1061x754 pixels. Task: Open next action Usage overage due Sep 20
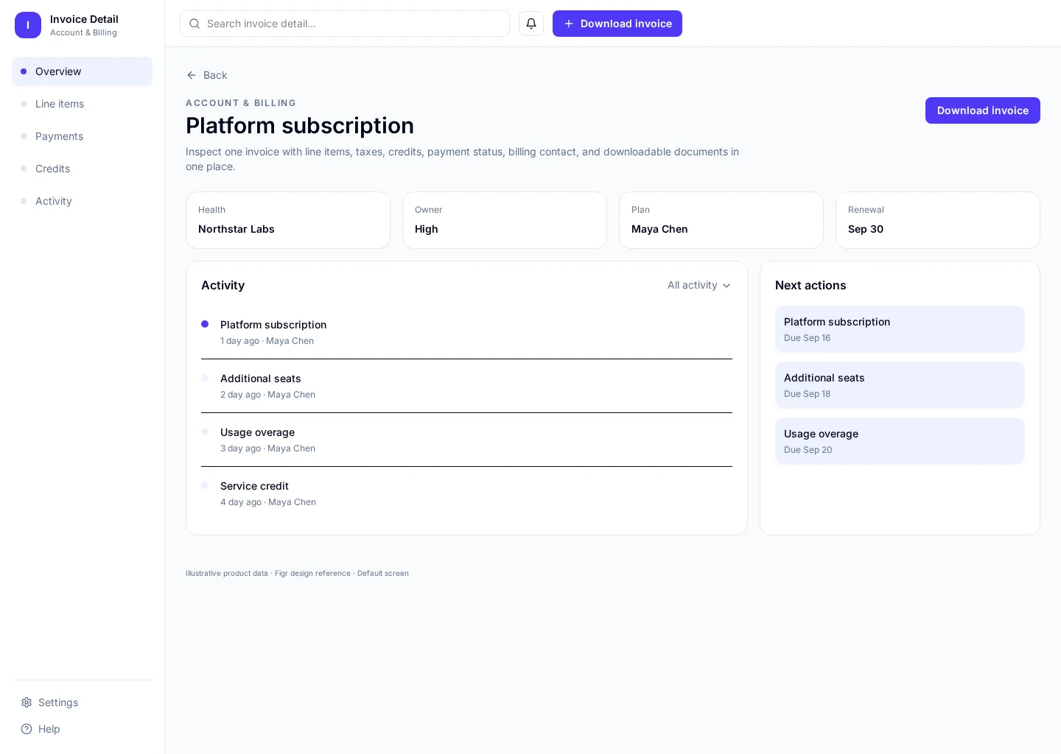point(900,441)
